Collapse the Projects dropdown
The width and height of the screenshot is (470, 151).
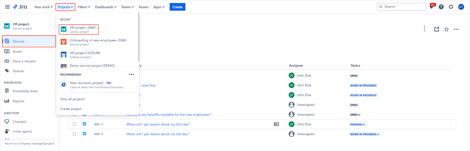tap(65, 7)
